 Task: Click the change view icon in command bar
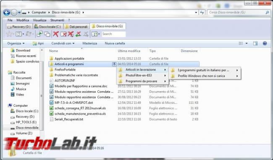pos(241,43)
